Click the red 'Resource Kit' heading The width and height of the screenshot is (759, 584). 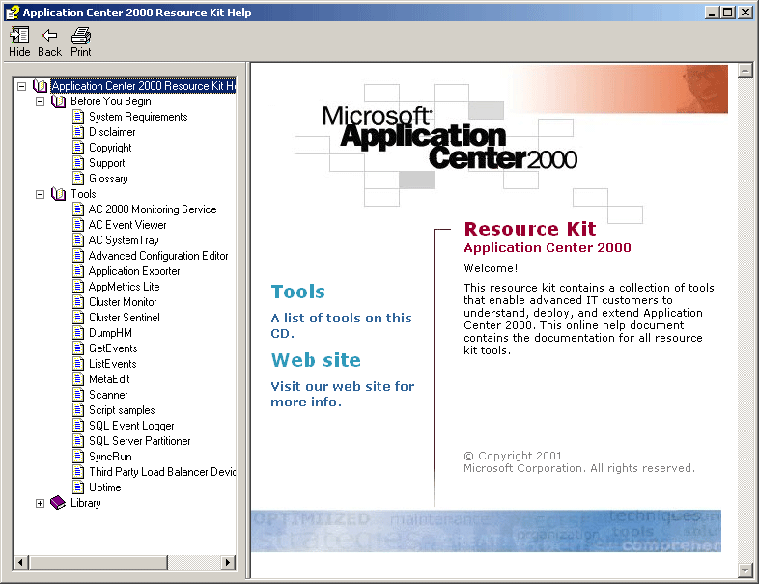coord(530,229)
